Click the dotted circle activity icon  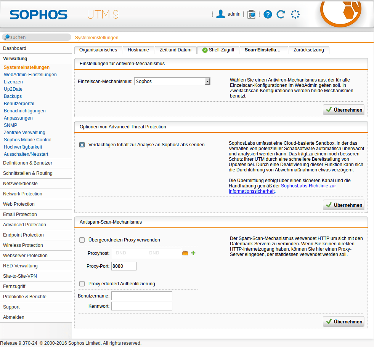point(295,14)
